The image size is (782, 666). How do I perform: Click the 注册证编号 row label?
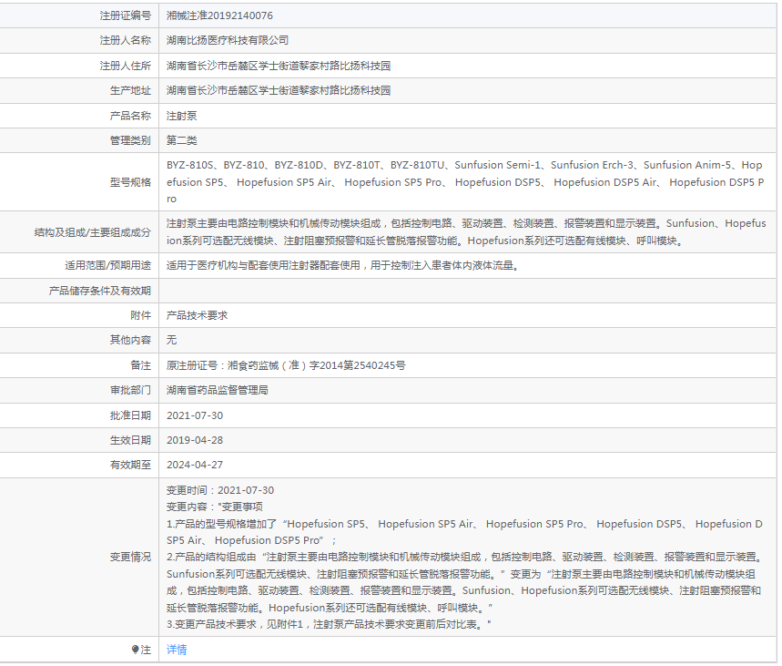pyautogui.click(x=126, y=16)
